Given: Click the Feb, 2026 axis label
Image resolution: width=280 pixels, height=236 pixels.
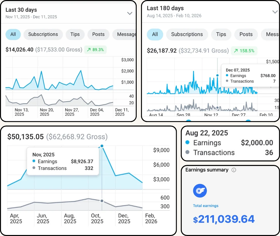Looking at the screenshot, I should click(151, 218).
